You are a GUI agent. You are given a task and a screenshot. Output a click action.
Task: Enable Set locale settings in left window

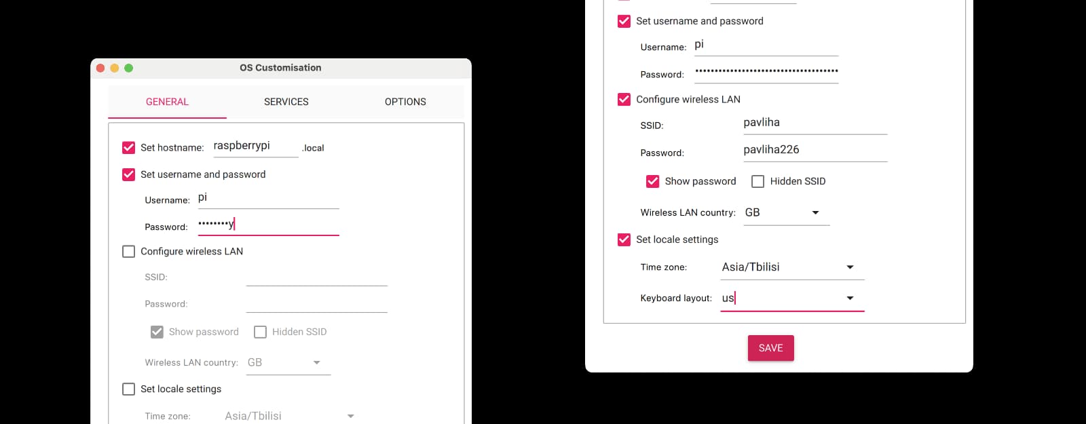pyautogui.click(x=128, y=389)
